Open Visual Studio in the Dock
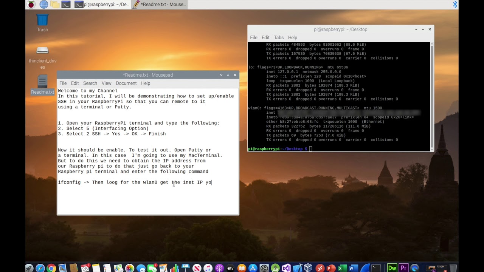This screenshot has height=272, width=484. (286, 267)
